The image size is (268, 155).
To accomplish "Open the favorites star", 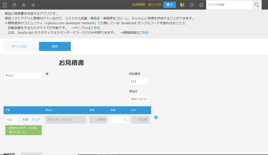I will pos(33,5).
